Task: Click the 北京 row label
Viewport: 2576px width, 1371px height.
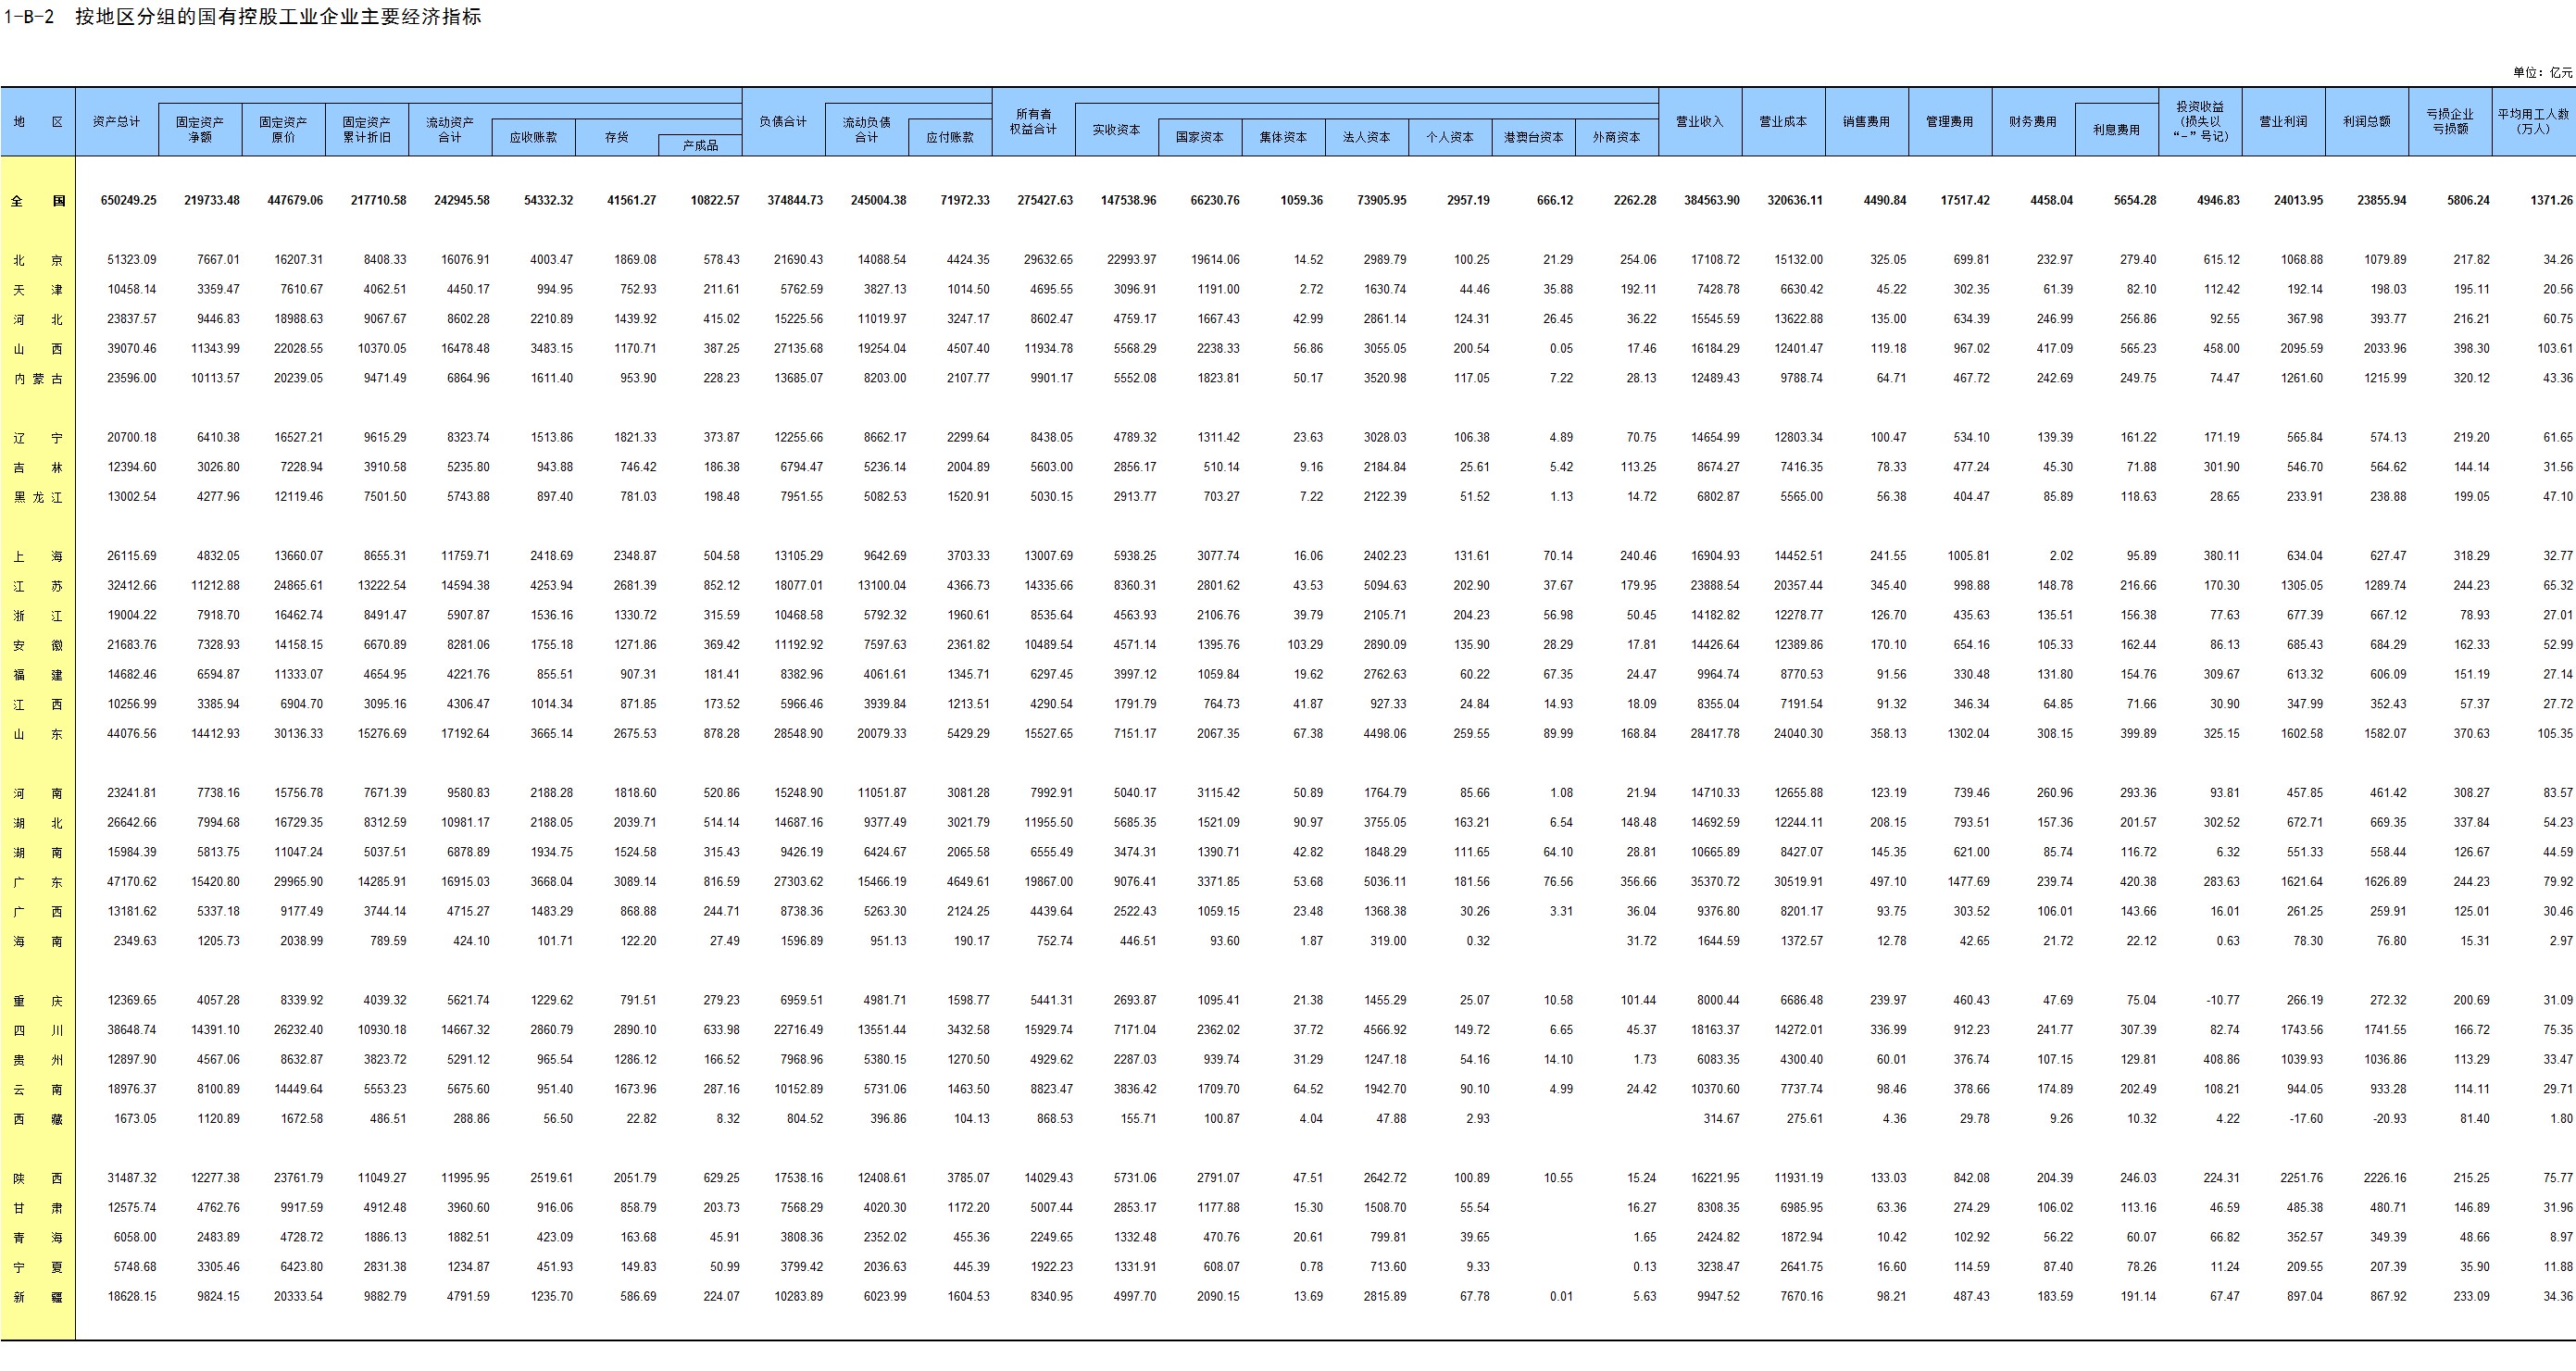Action: (37, 260)
